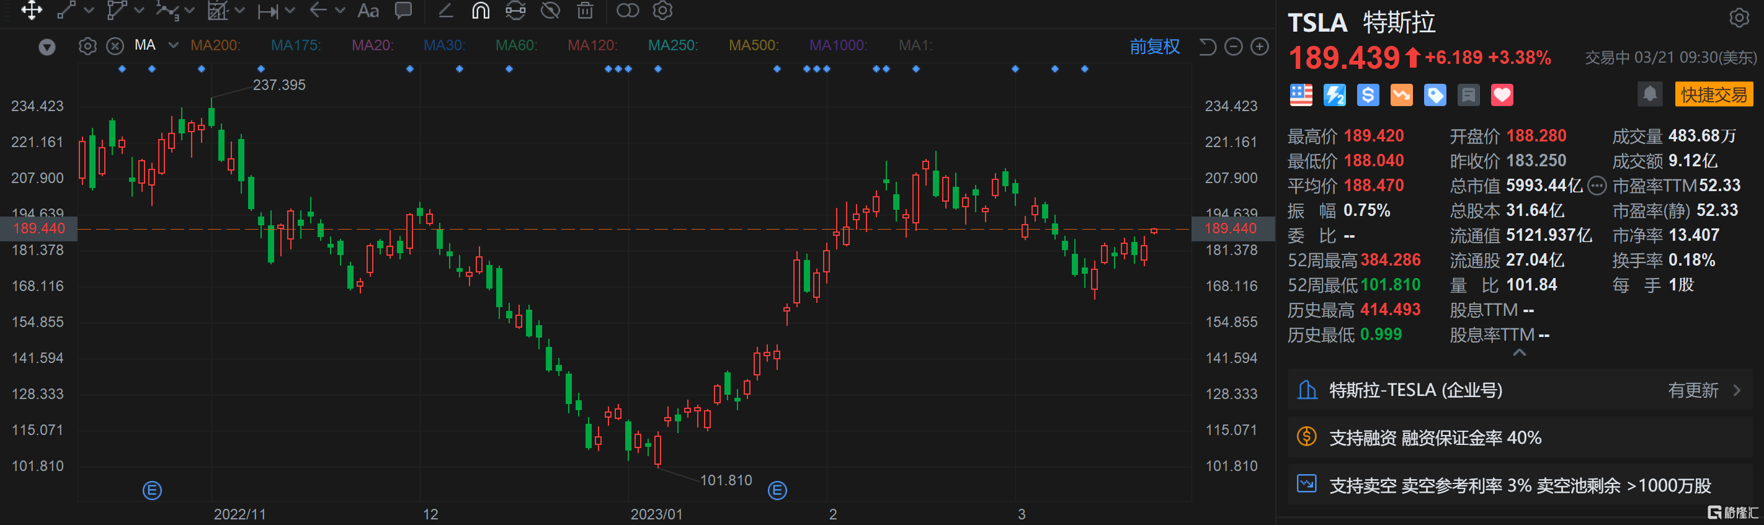Open the 特斯拉-TESLA (企业号) link
The width and height of the screenshot is (1764, 525).
click(x=1415, y=390)
